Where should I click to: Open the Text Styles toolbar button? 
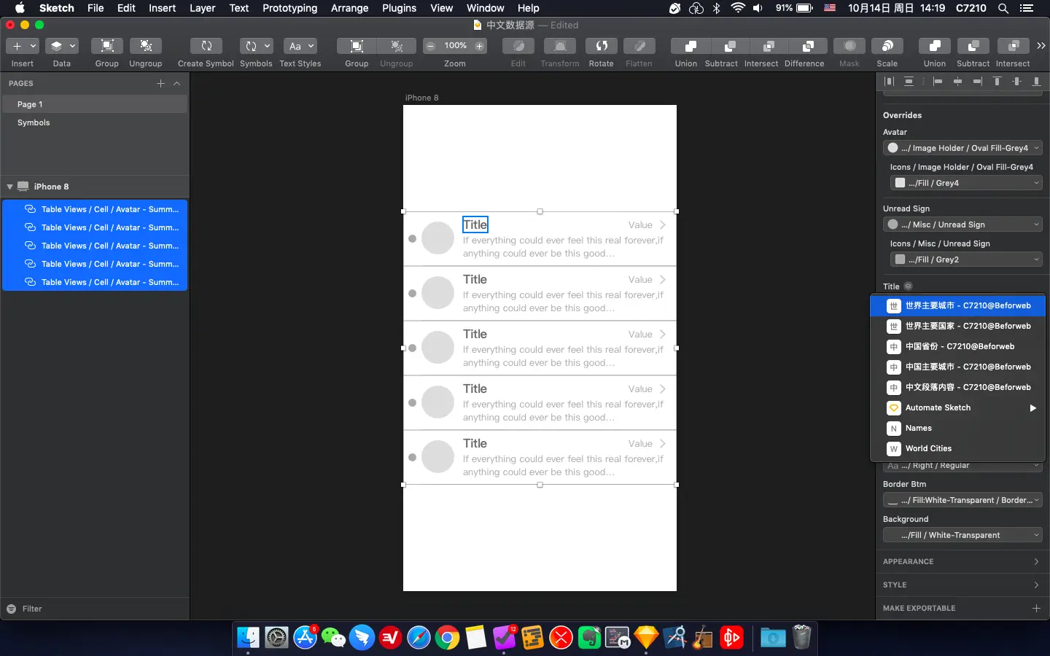pyautogui.click(x=300, y=46)
